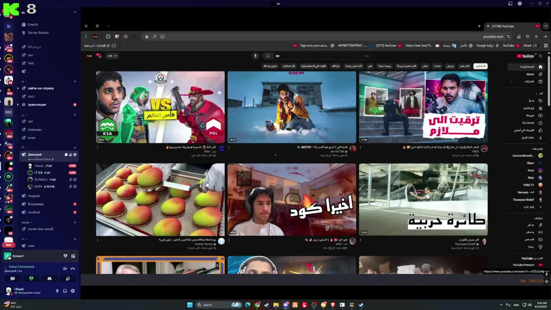Click the browser reload button

(528, 37)
